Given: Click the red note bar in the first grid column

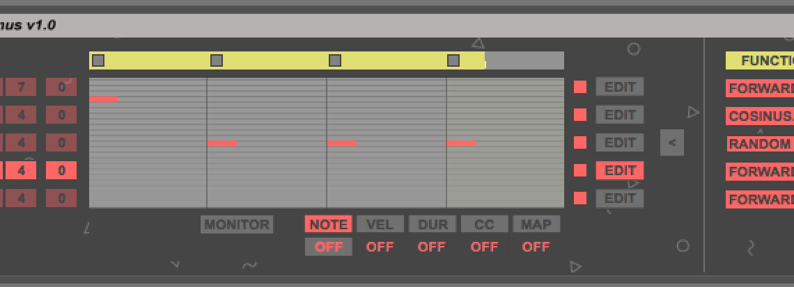Looking at the screenshot, I should coord(104,99).
